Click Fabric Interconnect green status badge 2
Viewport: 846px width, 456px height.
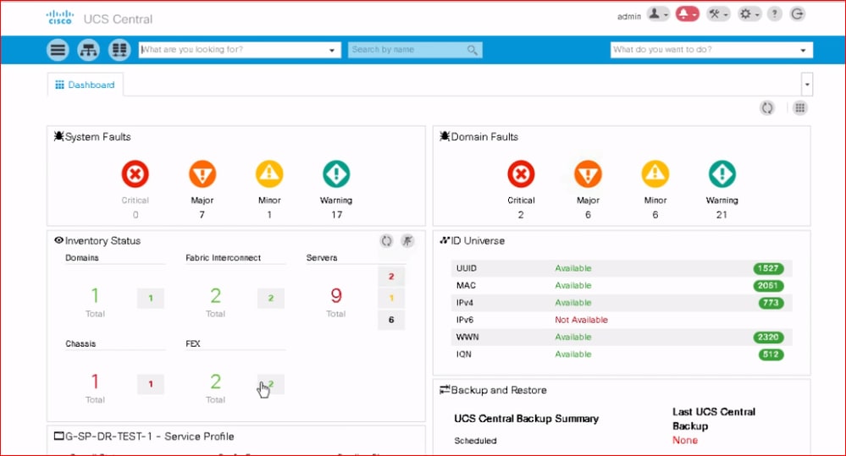click(271, 298)
